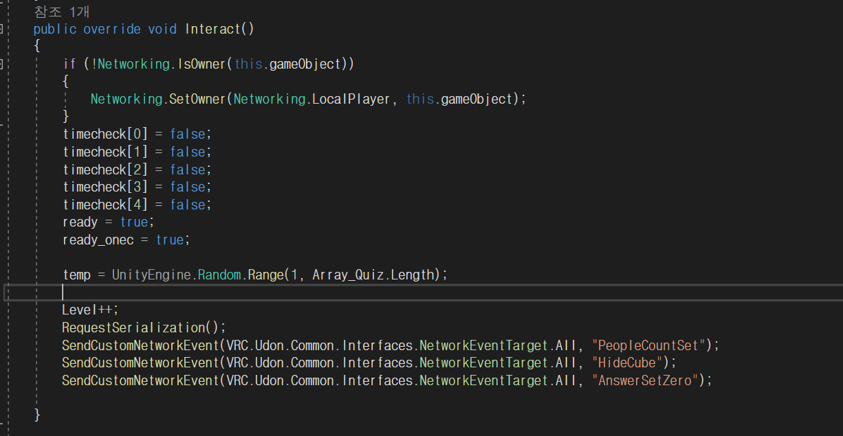Viewport: 843px width, 436px height.
Task: Collapse the if Networking.IsOwner block
Action: click(2, 64)
